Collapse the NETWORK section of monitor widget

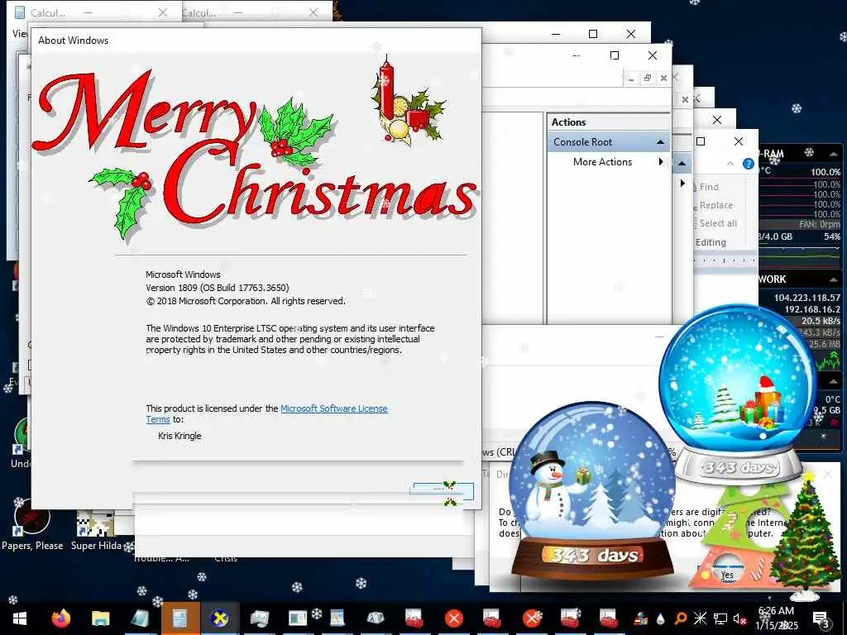point(834,279)
